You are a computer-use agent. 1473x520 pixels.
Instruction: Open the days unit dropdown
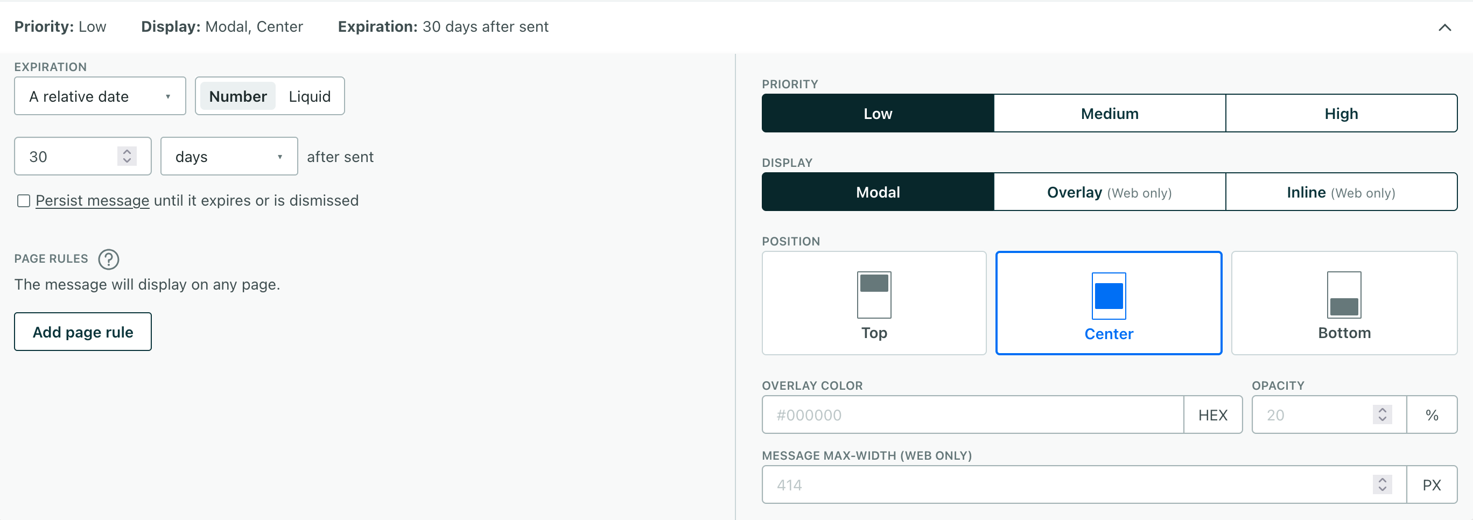click(229, 156)
